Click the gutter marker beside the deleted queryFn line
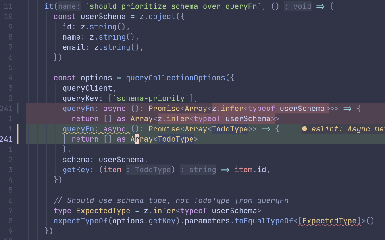385x240 pixels. click(18, 109)
